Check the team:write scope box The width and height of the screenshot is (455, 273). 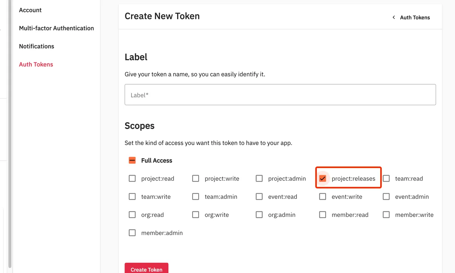pyautogui.click(x=132, y=197)
